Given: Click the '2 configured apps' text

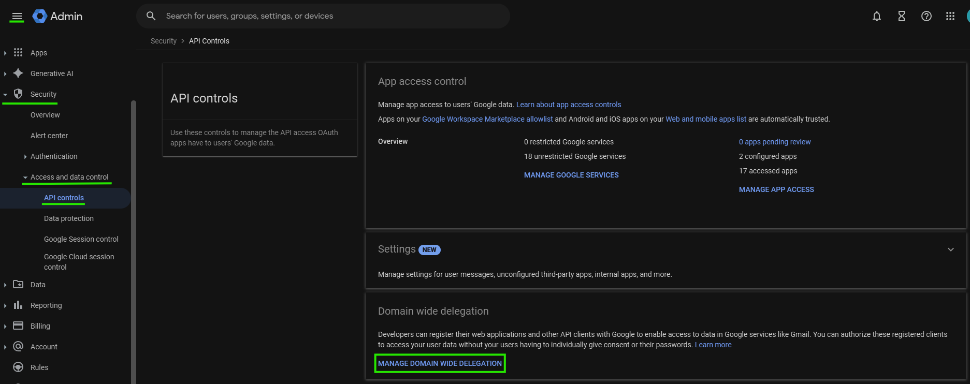Looking at the screenshot, I should (768, 156).
